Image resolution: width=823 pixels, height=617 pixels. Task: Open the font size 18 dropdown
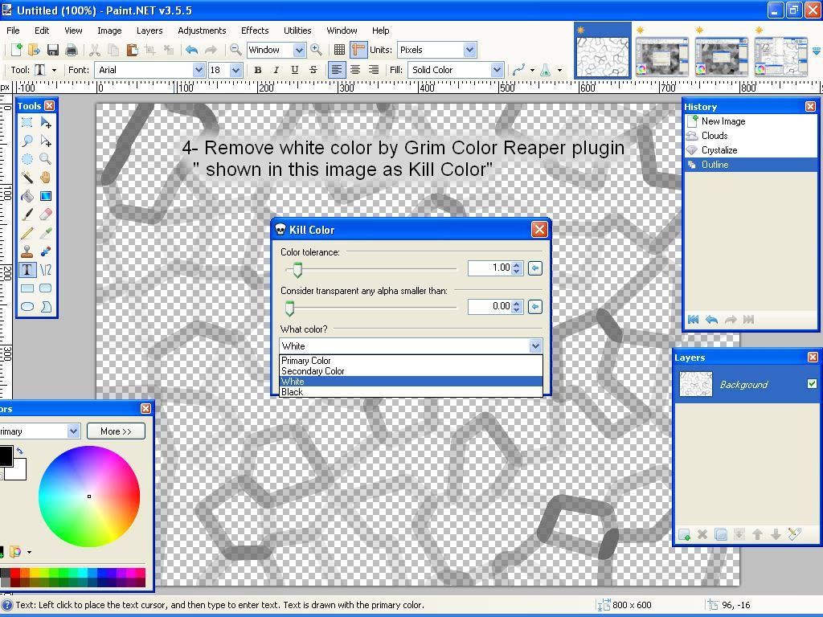click(235, 70)
